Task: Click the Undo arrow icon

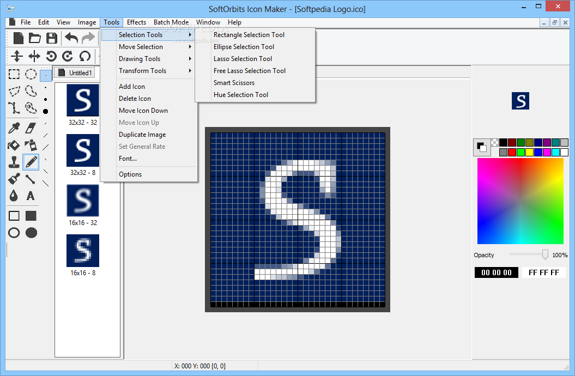Action: point(71,38)
